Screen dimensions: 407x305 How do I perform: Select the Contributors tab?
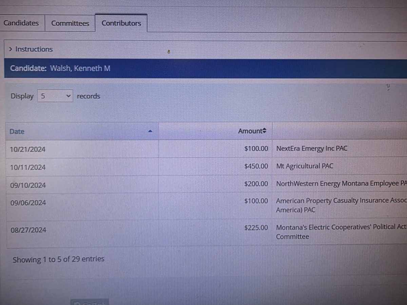tap(121, 23)
